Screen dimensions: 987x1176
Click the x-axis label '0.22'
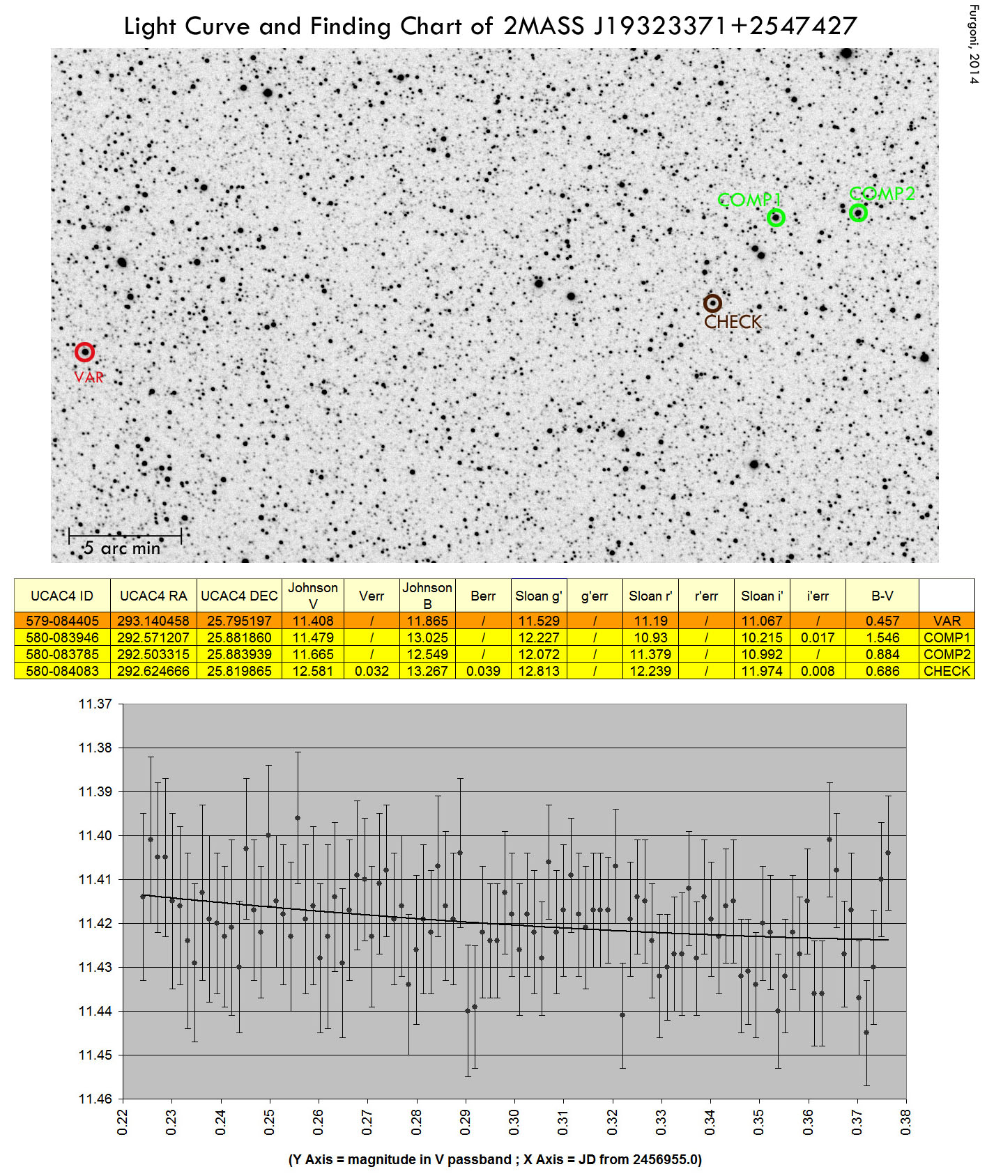123,1122
